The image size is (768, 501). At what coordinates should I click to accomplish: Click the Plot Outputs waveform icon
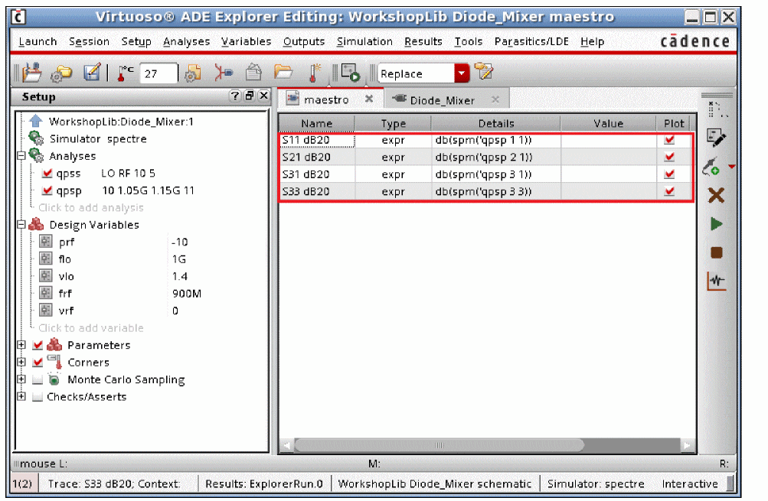(716, 282)
